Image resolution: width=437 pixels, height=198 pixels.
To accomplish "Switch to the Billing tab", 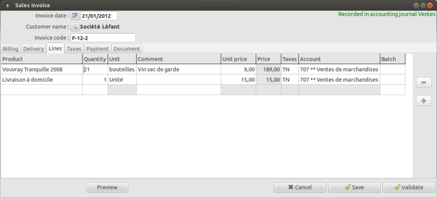I will pyautogui.click(x=10, y=49).
